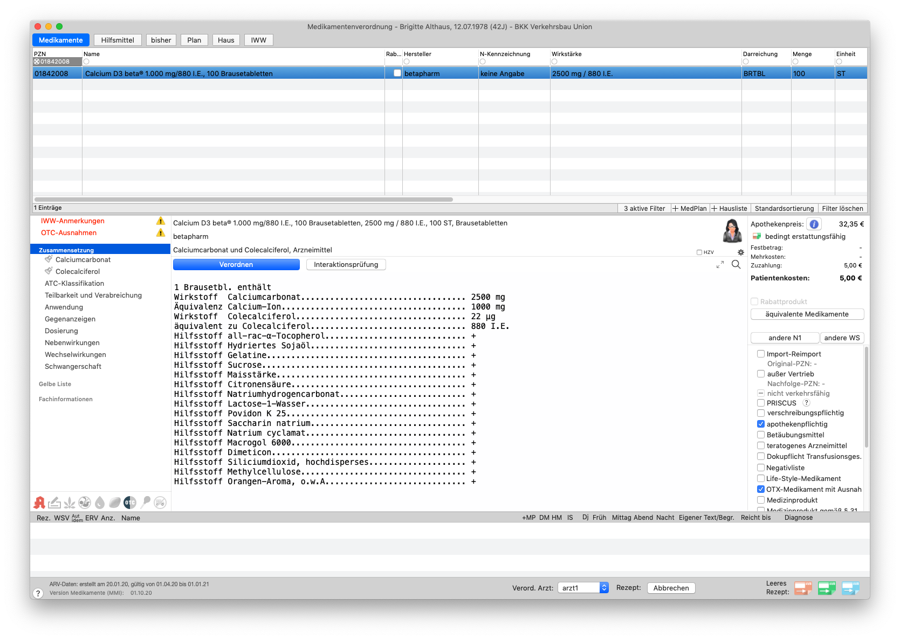Click the PRISCUS help question mark
Image resolution: width=900 pixels, height=639 pixels.
806,403
